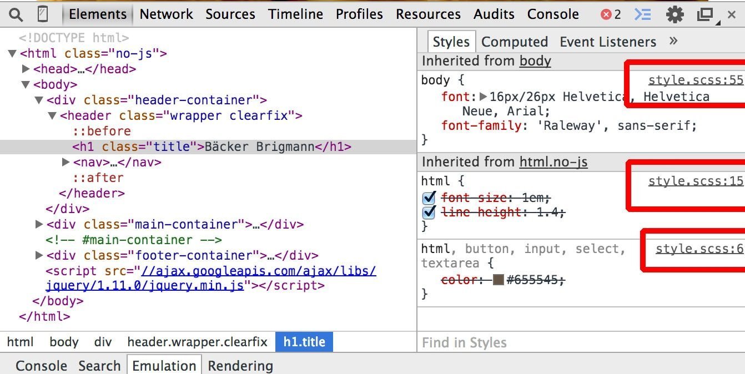Select the ::before pseudo element
Screen dimensions: 745x374
(x=102, y=132)
